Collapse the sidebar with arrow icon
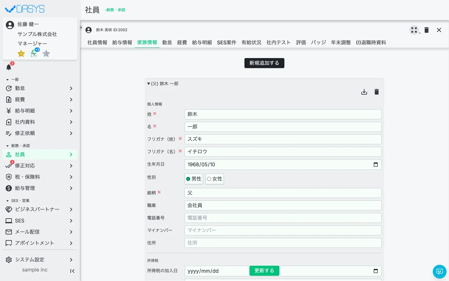Screen dimensions: 449x281 (72, 271)
